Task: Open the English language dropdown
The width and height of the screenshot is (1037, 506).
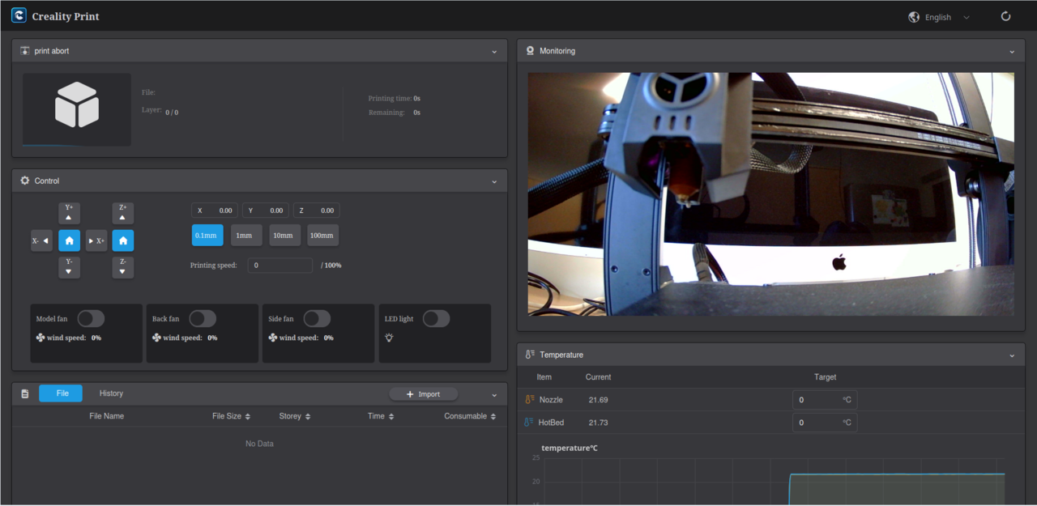Action: point(939,17)
